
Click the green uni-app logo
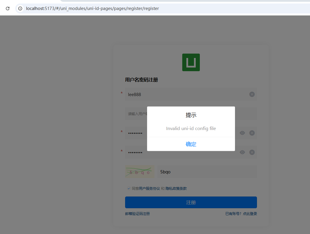coord(191,62)
